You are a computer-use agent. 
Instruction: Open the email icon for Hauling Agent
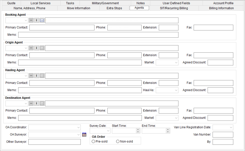pyautogui.click(x=42, y=76)
